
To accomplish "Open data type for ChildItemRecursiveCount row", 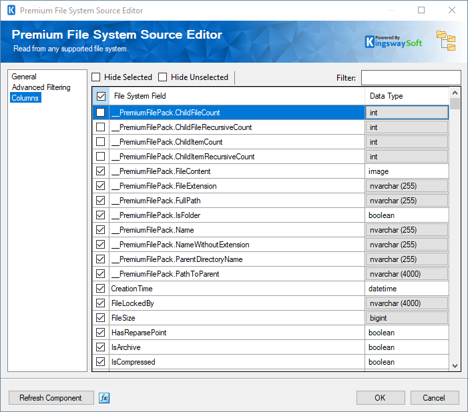I will coord(407,157).
